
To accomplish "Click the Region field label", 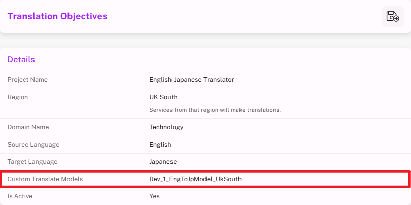I will pyautogui.click(x=18, y=97).
